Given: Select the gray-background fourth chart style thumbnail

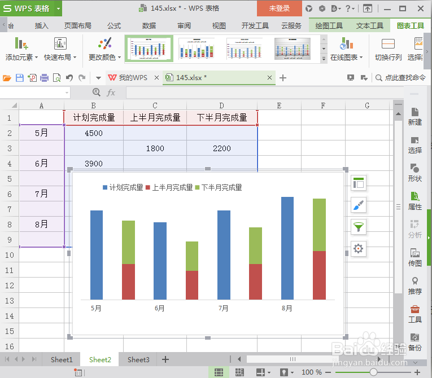Looking at the screenshot, I should pos(293,49).
